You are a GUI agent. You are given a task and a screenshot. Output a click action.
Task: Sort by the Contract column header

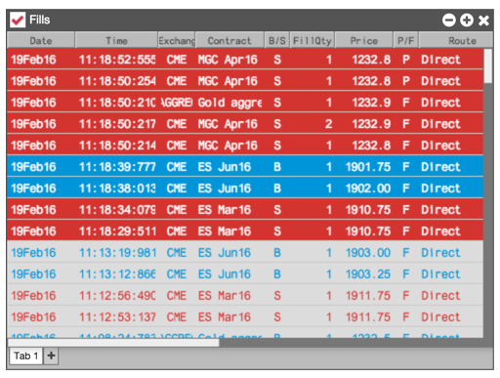coord(229,41)
